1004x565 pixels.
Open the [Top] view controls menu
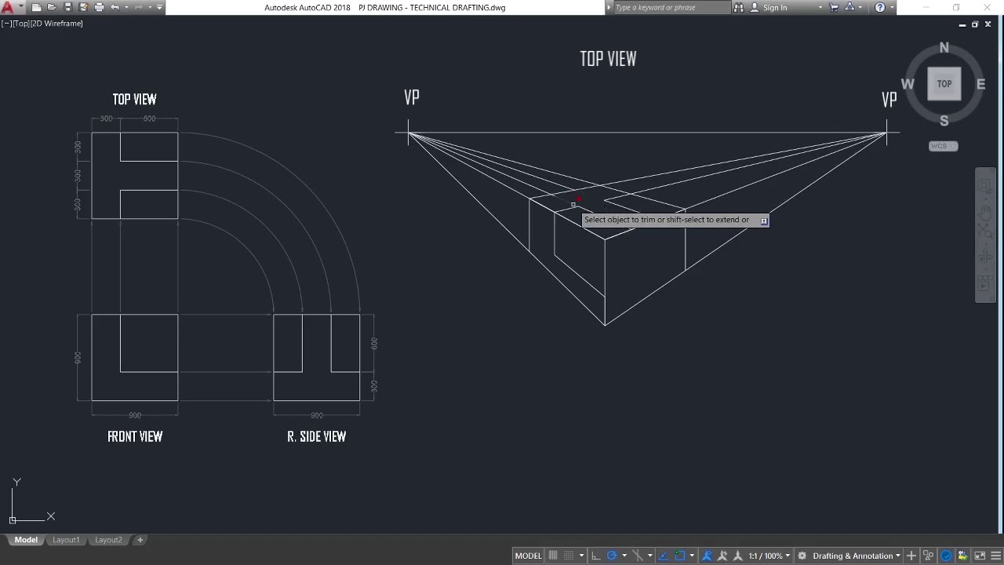(x=21, y=24)
